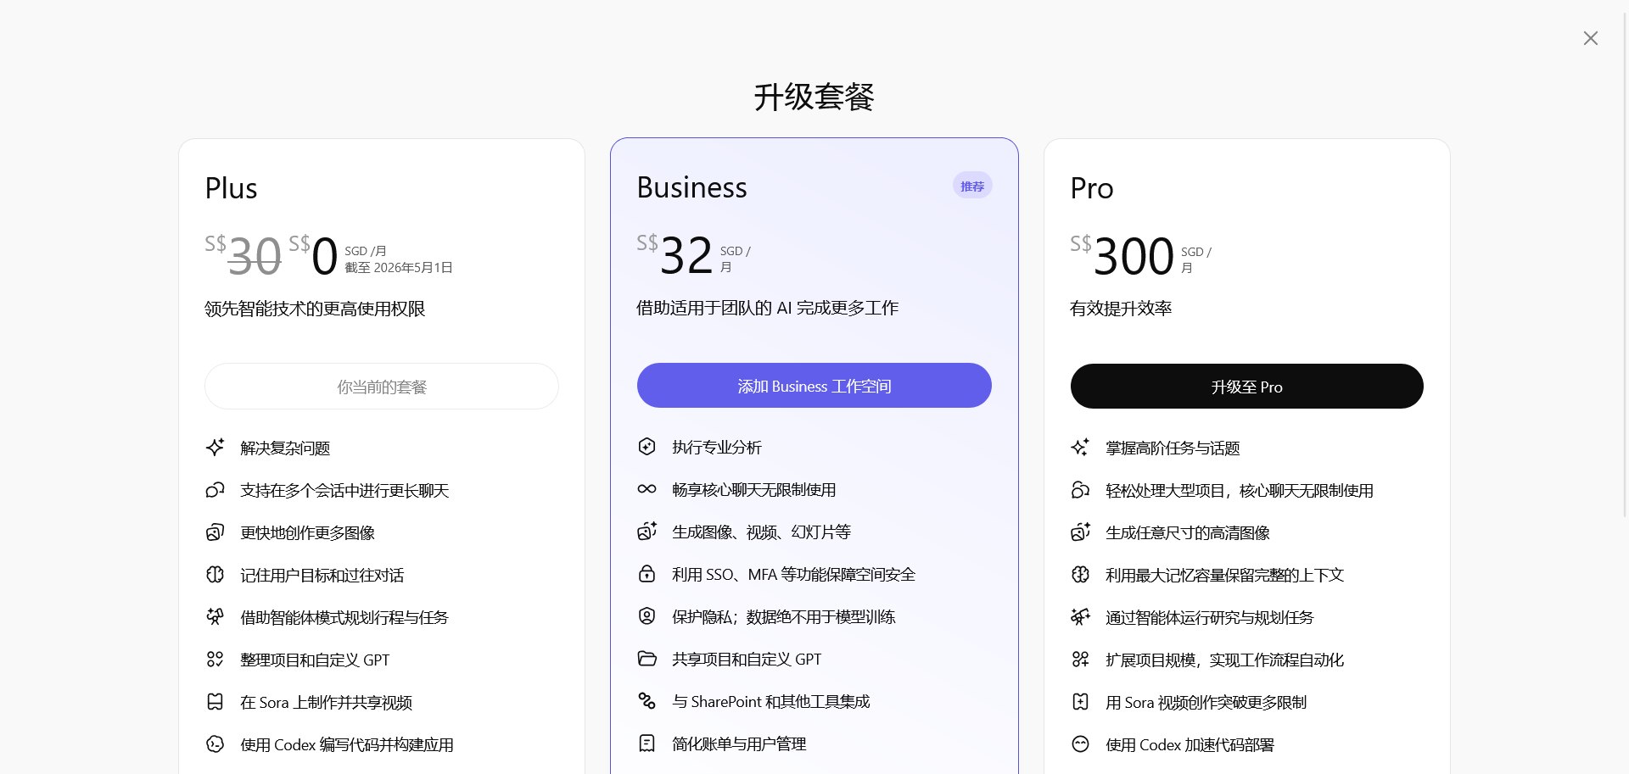Click the sparkle icon beside 解决复杂问题

[216, 448]
